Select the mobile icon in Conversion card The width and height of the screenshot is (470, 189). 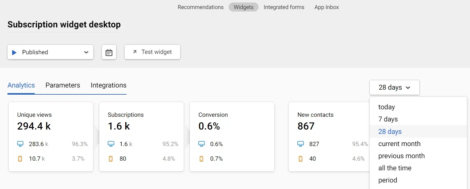201,158
